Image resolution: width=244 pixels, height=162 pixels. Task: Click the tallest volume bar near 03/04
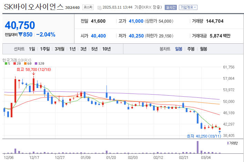[x=197, y=147]
